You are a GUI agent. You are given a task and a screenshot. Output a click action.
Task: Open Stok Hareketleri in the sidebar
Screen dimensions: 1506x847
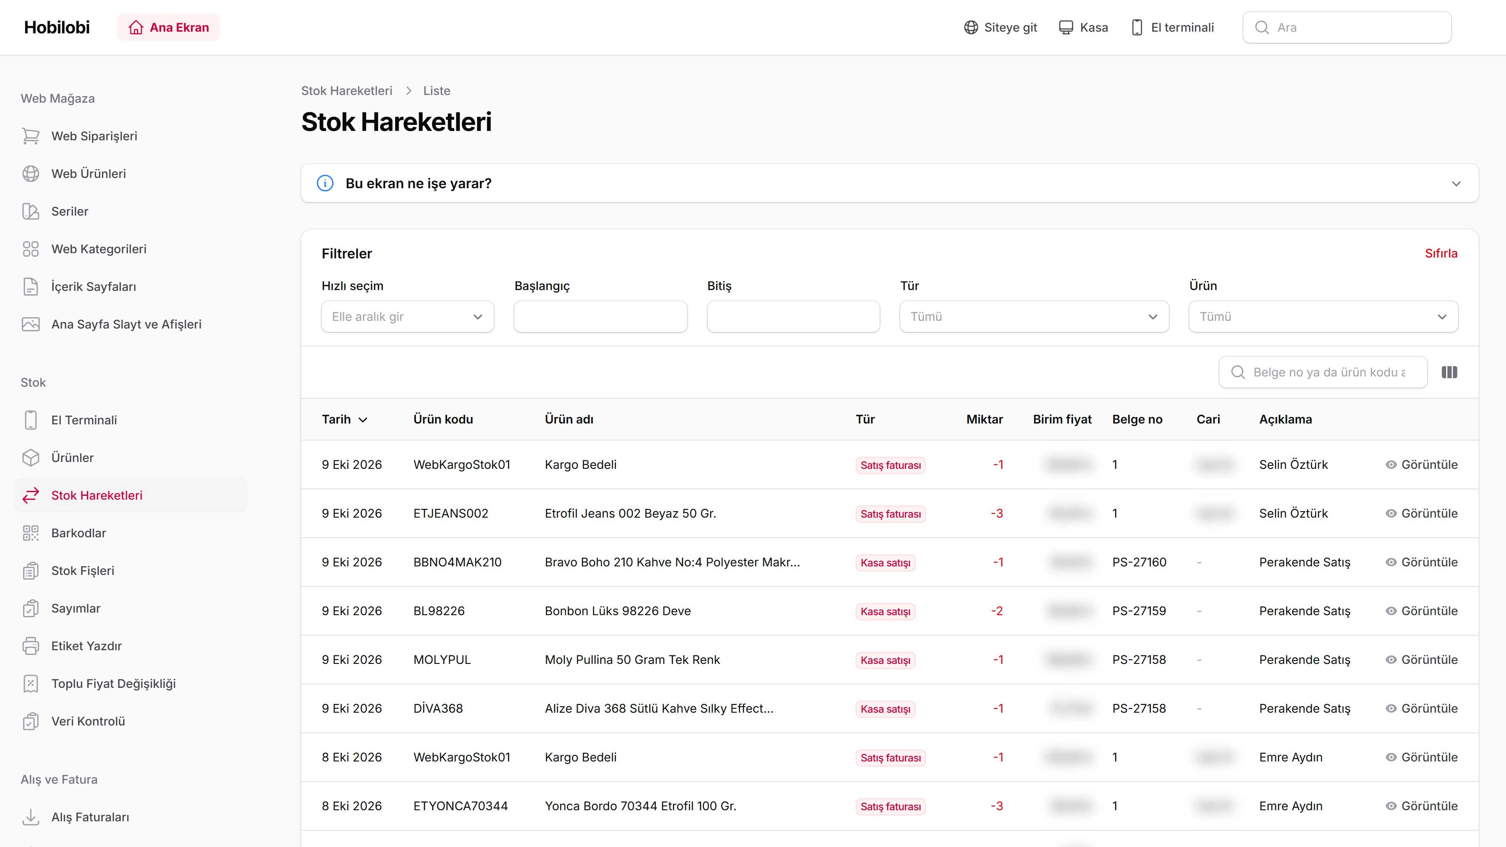point(130,496)
